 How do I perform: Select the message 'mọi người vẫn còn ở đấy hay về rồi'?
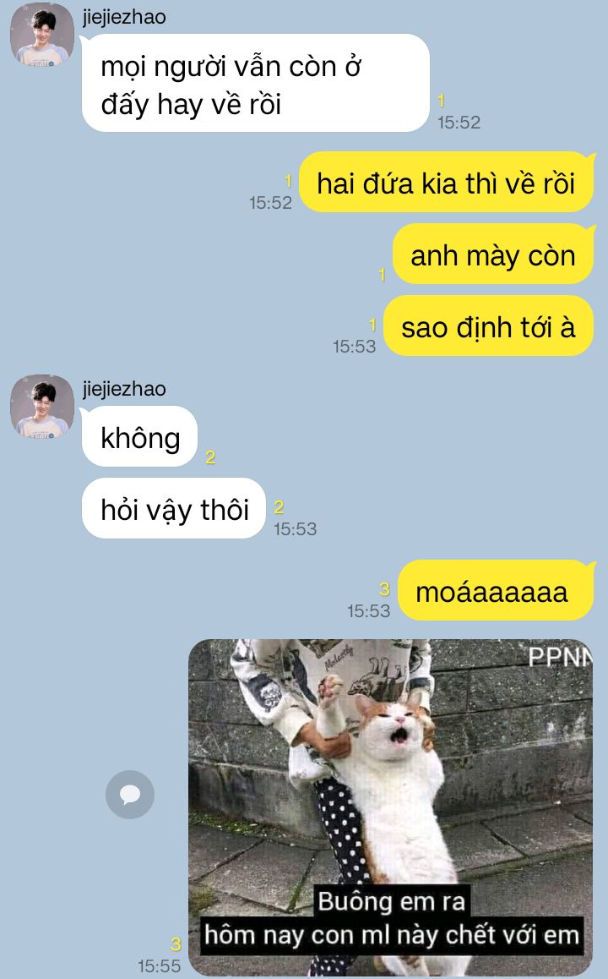point(256,84)
